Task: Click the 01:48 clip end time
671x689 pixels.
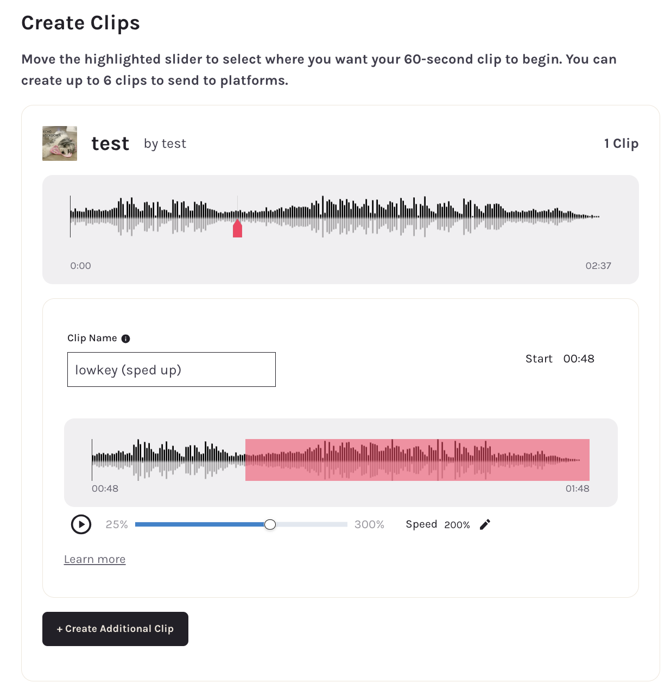Action: pyautogui.click(x=577, y=488)
